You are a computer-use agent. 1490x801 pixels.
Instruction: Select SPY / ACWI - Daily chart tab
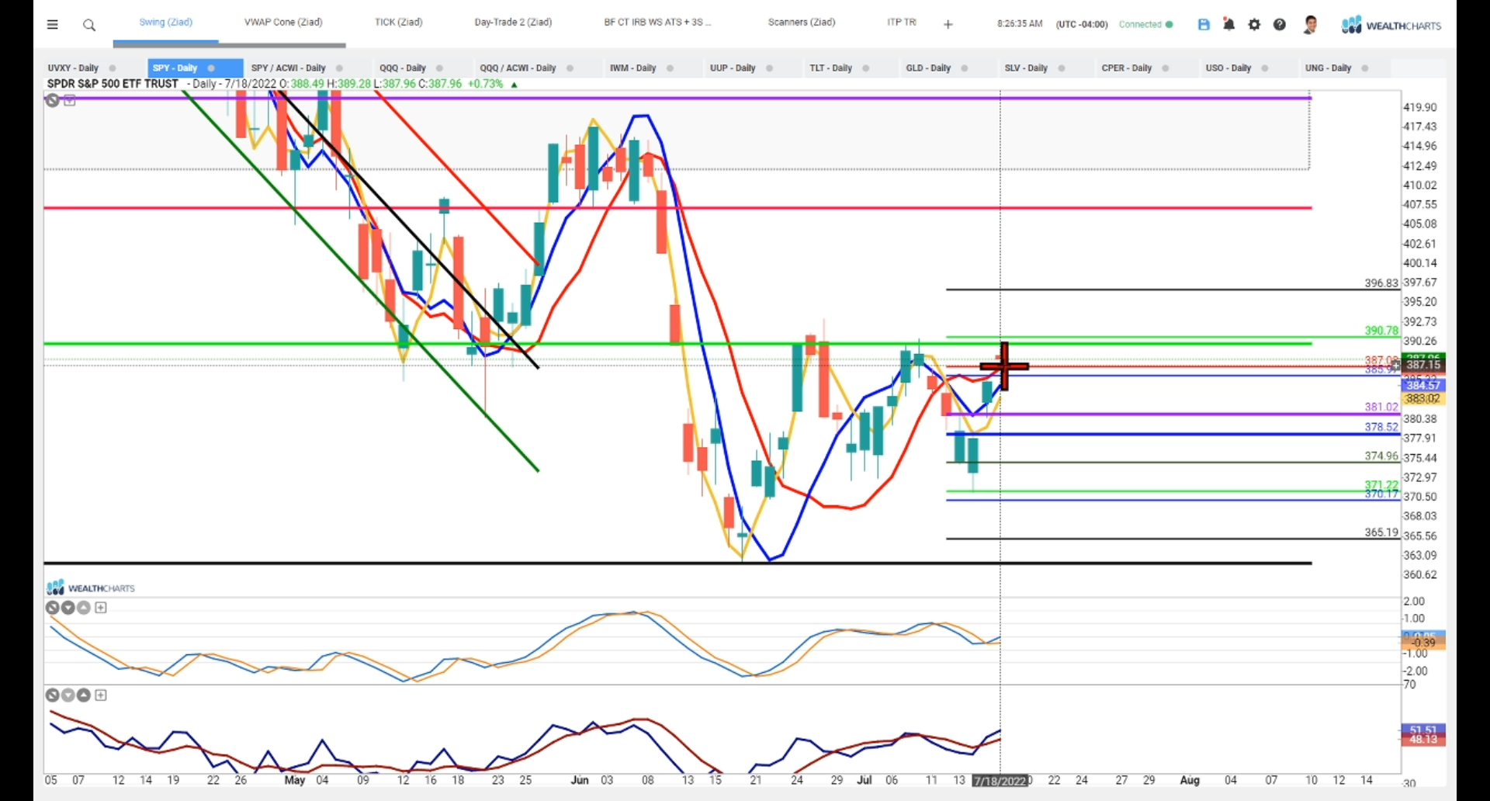[x=289, y=68]
